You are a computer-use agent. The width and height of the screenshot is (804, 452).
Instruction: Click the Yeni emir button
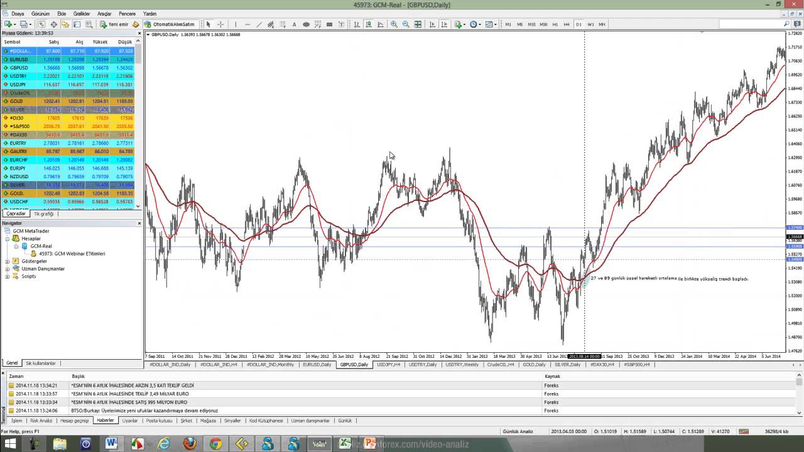coord(114,24)
